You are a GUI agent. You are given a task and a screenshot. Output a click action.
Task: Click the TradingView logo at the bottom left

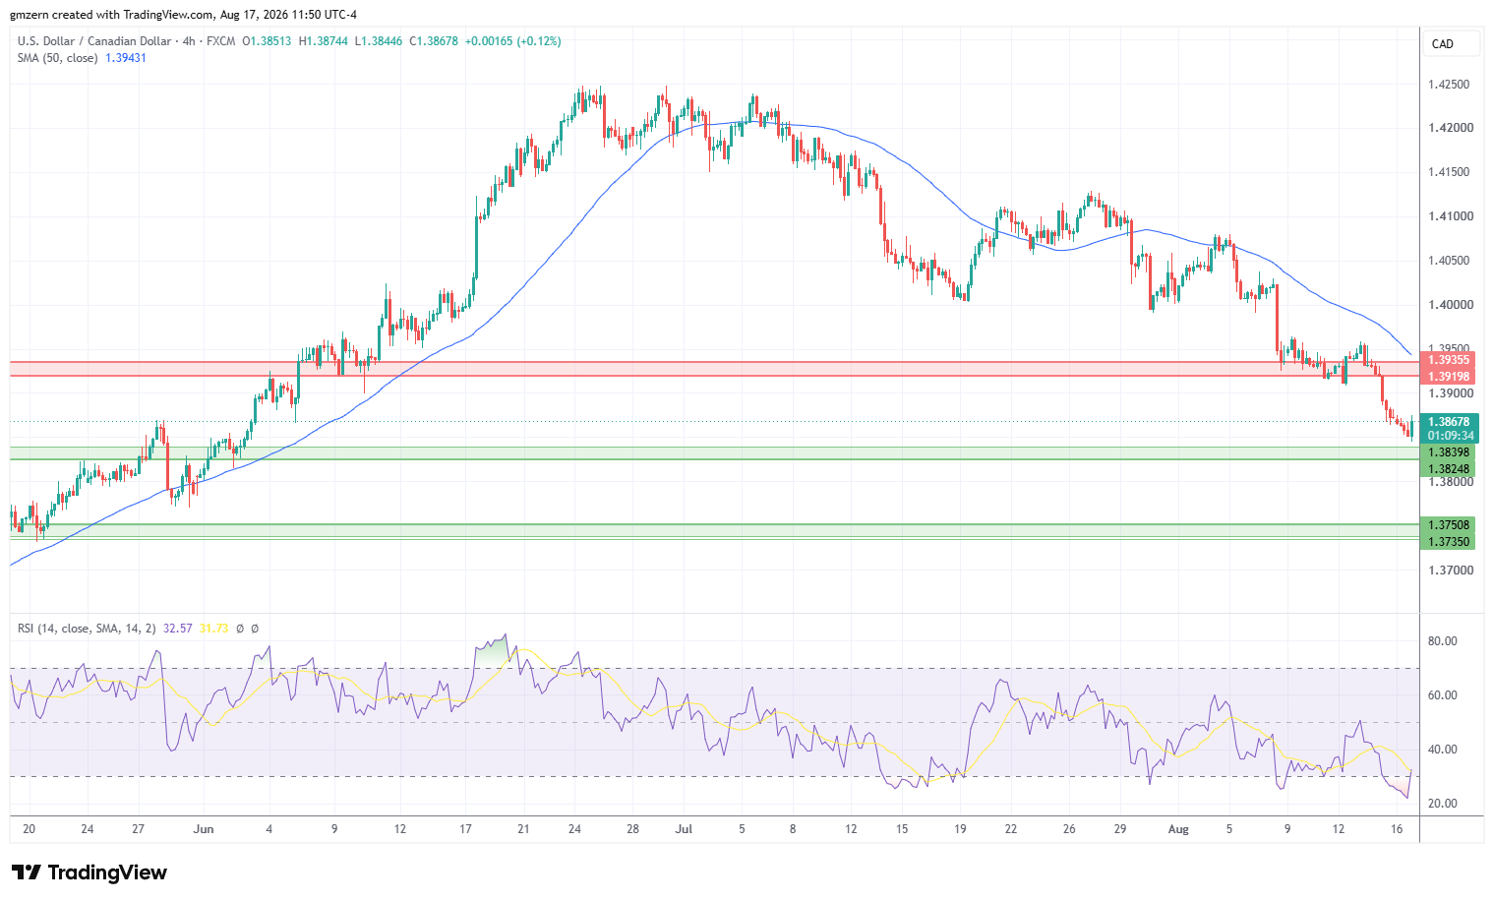(x=90, y=872)
